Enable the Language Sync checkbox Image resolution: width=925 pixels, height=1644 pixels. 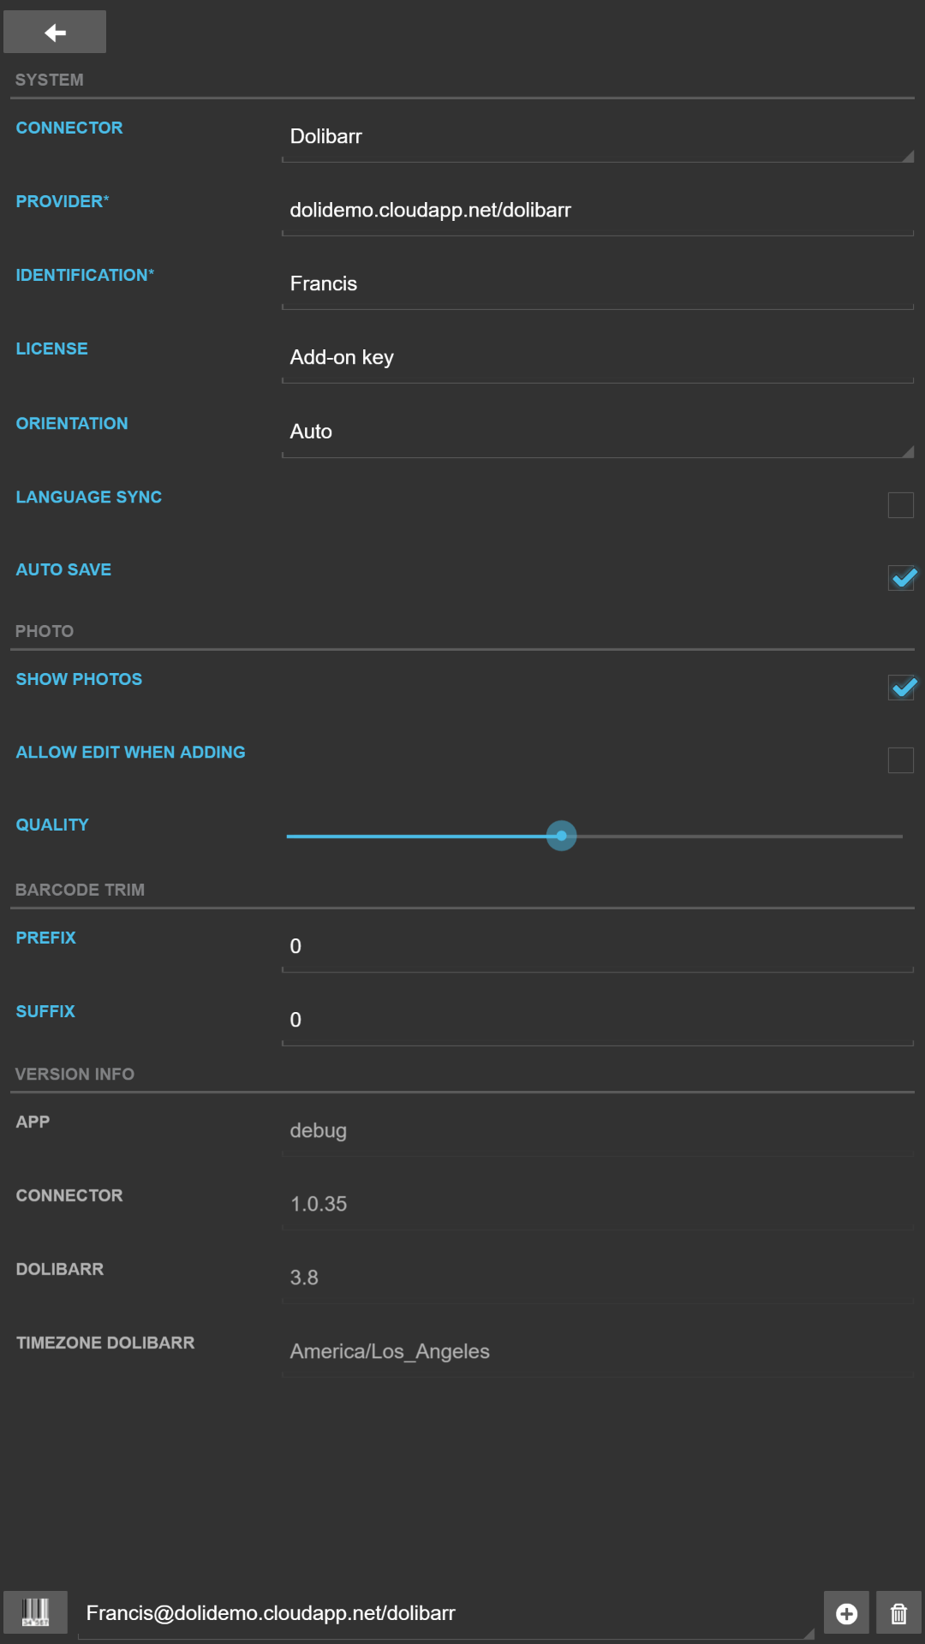[x=901, y=505]
